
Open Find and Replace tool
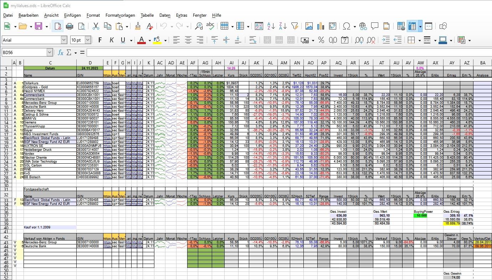click(x=199, y=26)
